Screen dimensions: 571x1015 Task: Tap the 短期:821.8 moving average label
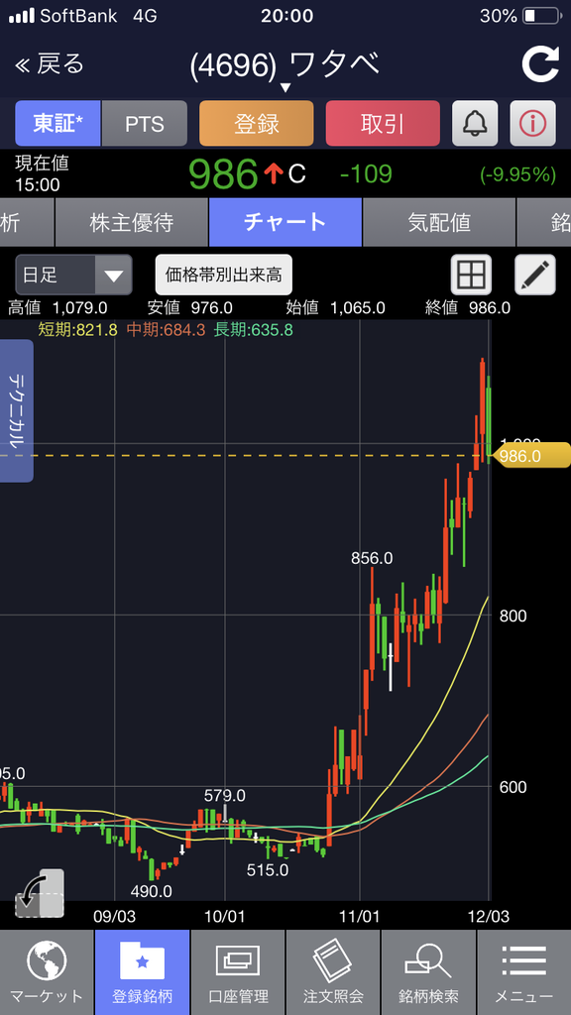coord(77,330)
